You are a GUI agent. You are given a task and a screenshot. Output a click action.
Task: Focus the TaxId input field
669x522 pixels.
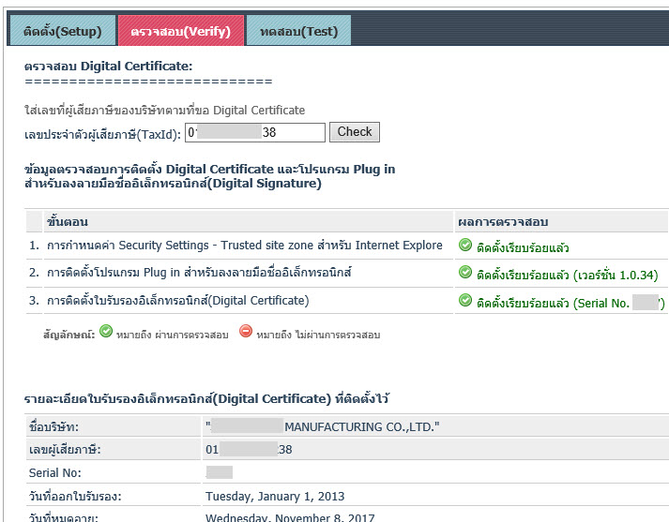click(254, 132)
